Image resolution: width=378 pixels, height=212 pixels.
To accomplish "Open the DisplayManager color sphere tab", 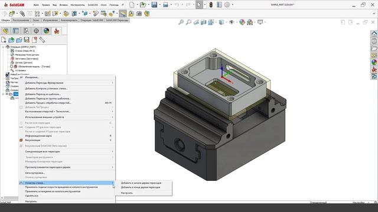I will point(46,31).
